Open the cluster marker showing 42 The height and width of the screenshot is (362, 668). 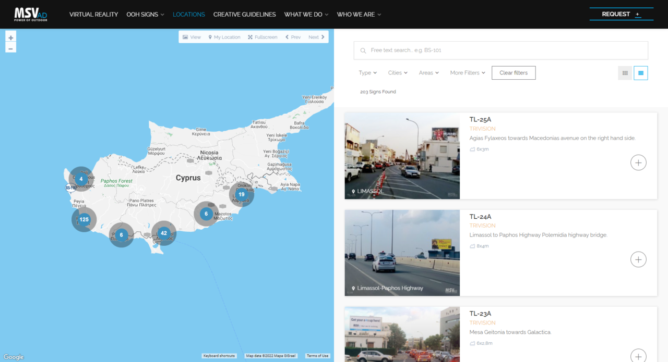click(164, 233)
